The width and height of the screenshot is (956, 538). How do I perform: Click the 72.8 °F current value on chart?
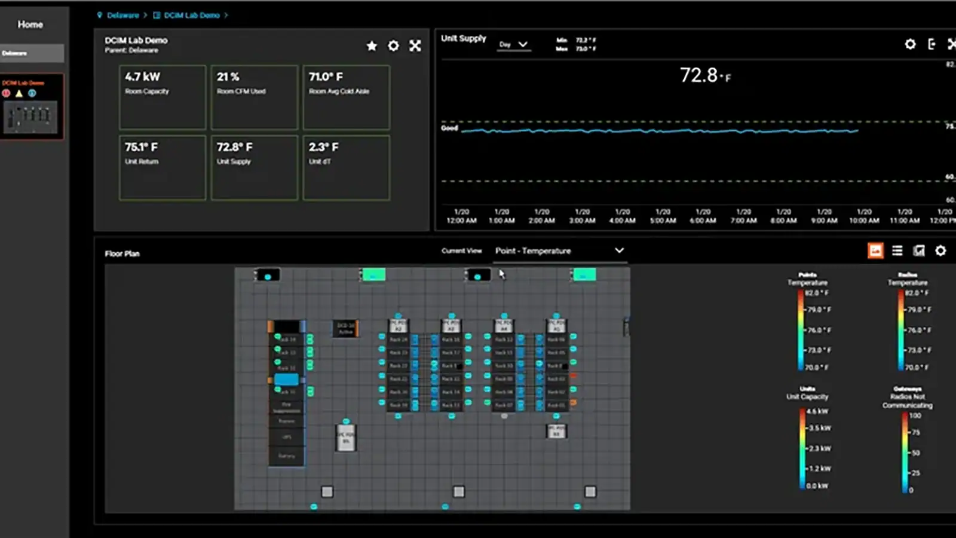point(705,75)
